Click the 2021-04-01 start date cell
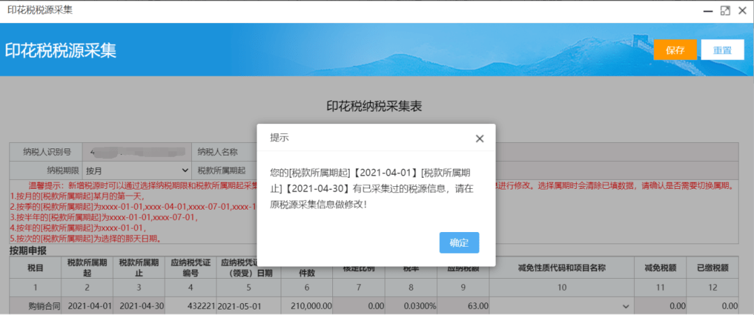The image size is (754, 315). (x=87, y=305)
